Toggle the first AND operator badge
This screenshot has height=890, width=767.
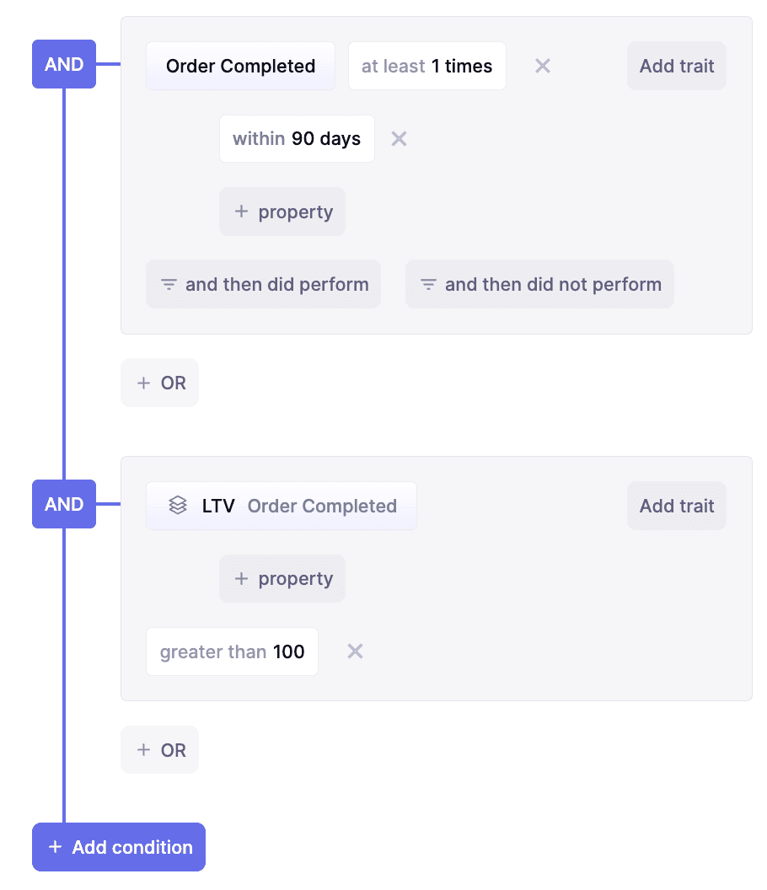[x=64, y=64]
